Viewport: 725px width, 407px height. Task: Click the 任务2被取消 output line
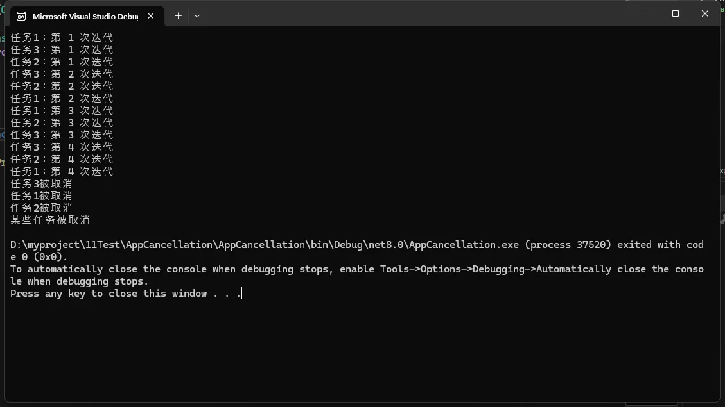tap(41, 208)
